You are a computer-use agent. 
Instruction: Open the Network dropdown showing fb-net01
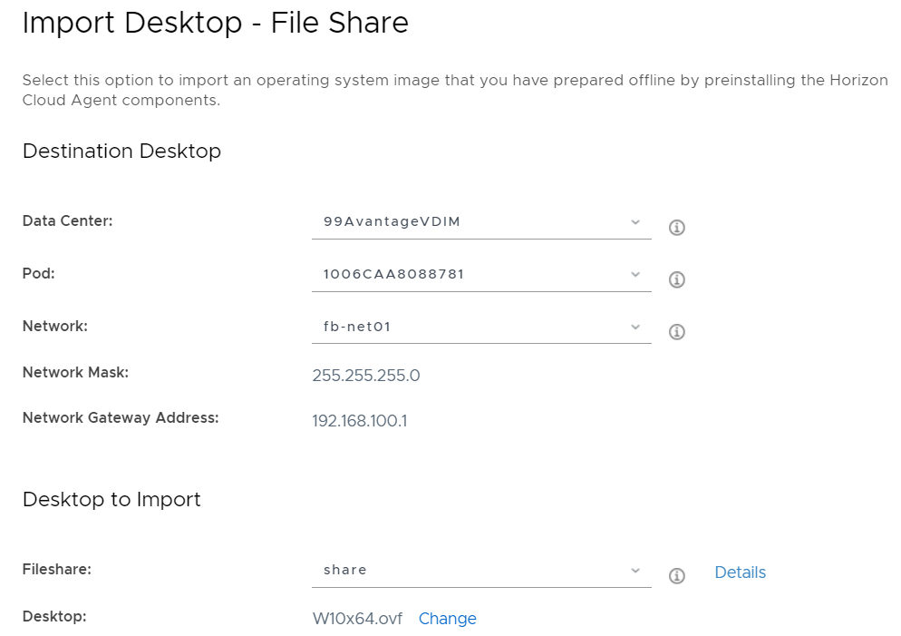pyautogui.click(x=480, y=327)
